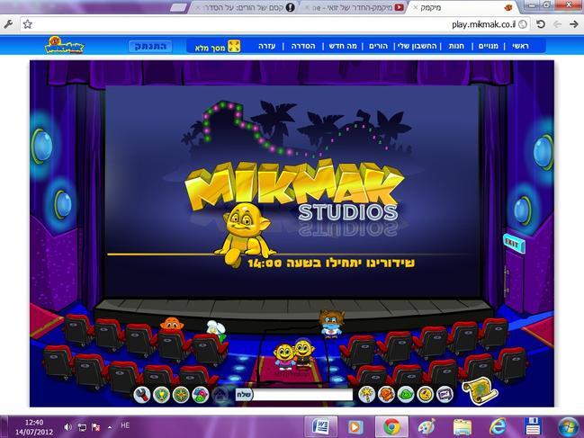Send chat with the שלח button
The width and height of the screenshot is (584, 438).
pyautogui.click(x=244, y=395)
